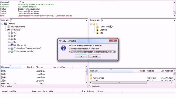Select LogFiles unknown folder icon
The width and height of the screenshot is (176, 99).
tap(97, 30)
